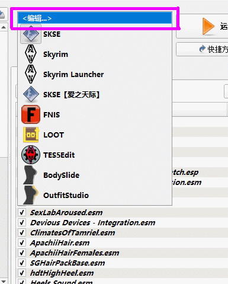Click the BodySlide body silhouette icon

(30, 175)
